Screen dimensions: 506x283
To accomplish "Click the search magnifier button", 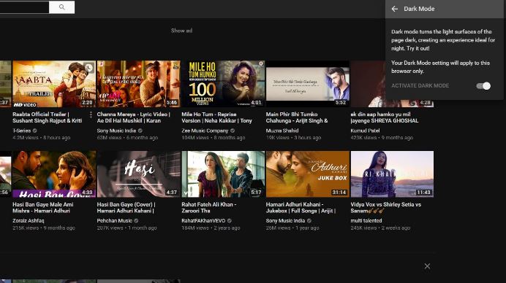I will 61,7.
